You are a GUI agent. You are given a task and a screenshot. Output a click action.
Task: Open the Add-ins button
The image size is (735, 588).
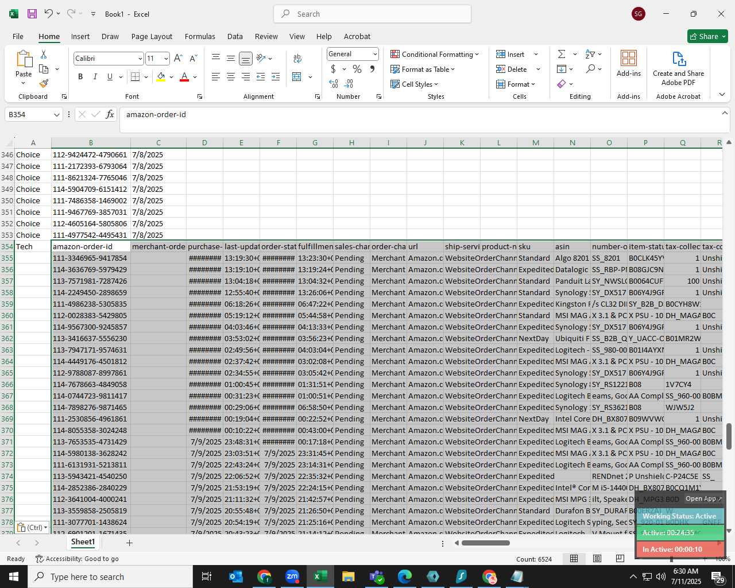[x=629, y=63]
